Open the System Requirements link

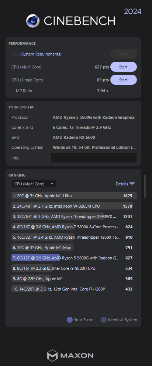[x=41, y=54]
